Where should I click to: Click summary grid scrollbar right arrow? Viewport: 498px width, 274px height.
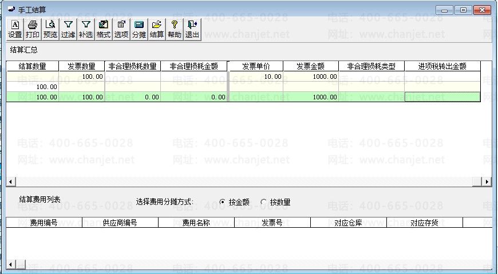pos(487,182)
